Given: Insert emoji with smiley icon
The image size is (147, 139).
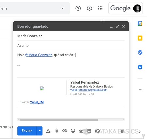Looking at the screenshot, I should coord(73,131).
